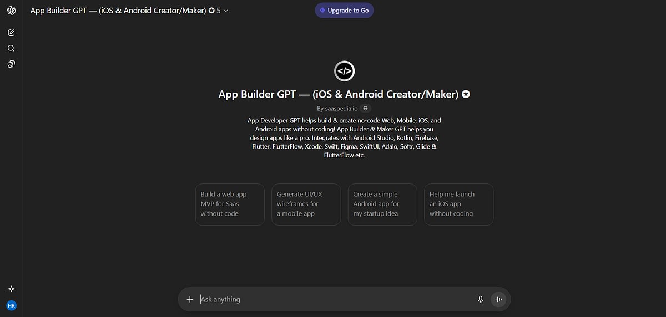Select "Help me launch an iOS app" card
Image resolution: width=666 pixels, height=317 pixels.
tap(458, 204)
